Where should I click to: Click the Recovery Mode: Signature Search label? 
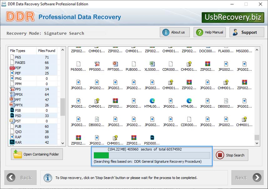45,33
